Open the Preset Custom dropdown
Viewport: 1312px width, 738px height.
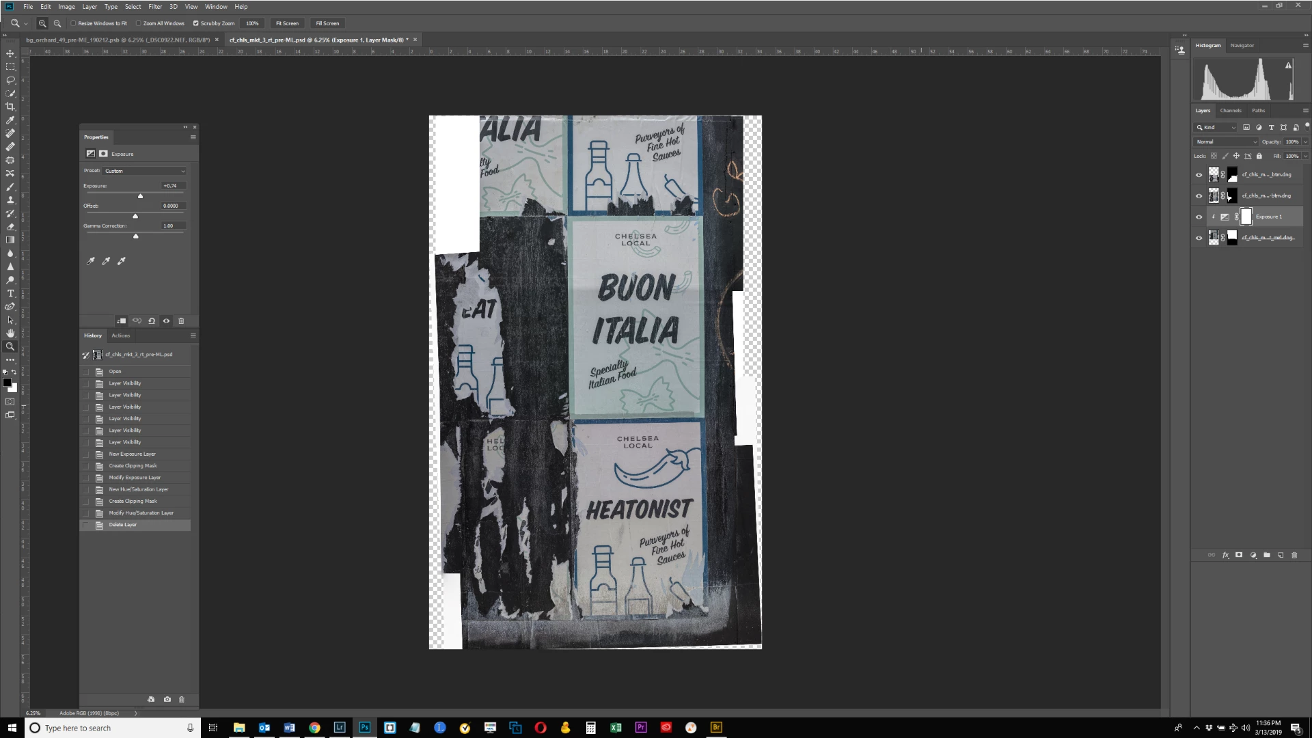(144, 171)
